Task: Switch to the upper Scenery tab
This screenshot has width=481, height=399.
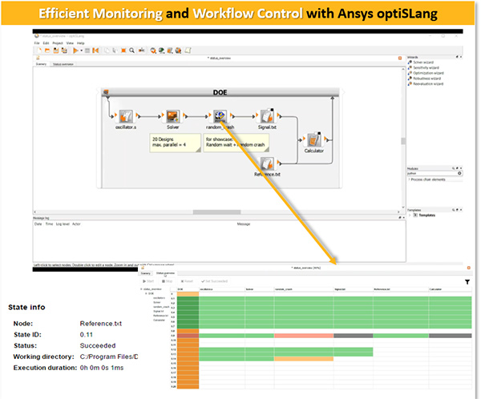Action: pyautogui.click(x=41, y=64)
